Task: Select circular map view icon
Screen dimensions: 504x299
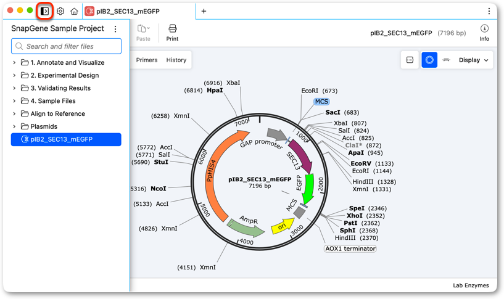Action: [x=429, y=60]
